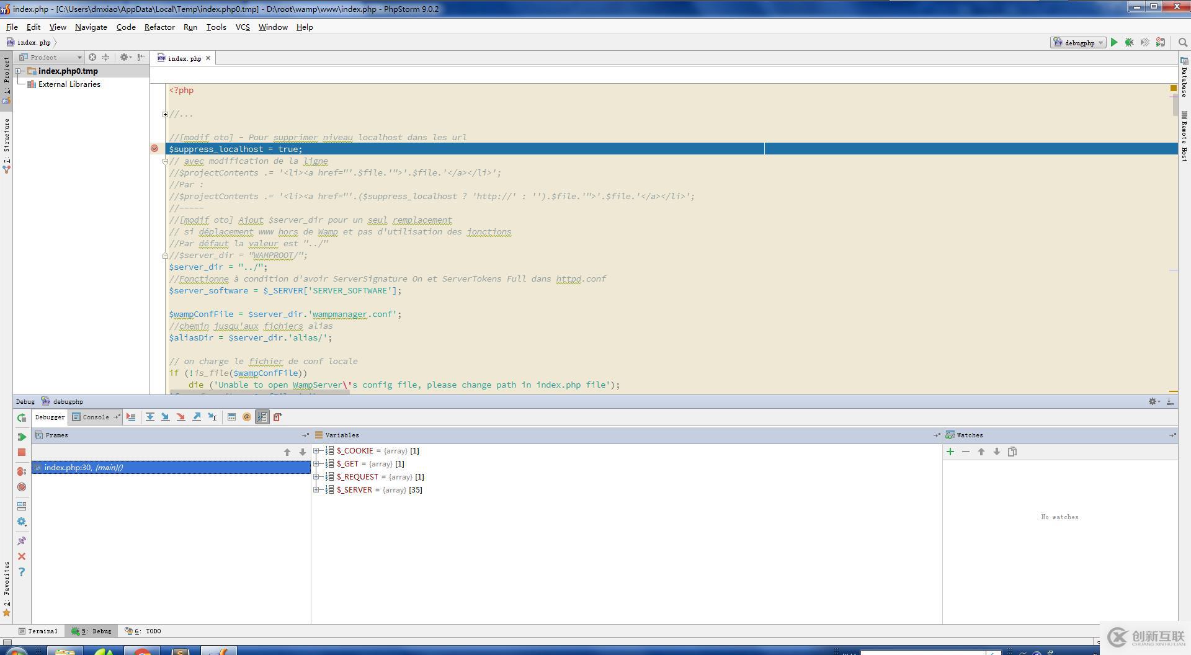
Task: Click Rerun debugphp icon
Action: coord(22,417)
